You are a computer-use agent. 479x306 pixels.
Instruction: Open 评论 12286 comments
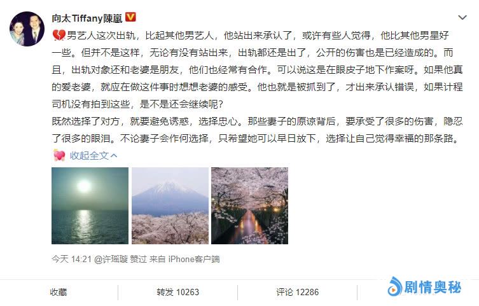pos(298,292)
